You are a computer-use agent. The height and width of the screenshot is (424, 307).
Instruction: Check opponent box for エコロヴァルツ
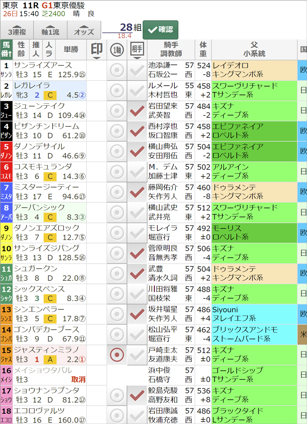[x=137, y=415]
